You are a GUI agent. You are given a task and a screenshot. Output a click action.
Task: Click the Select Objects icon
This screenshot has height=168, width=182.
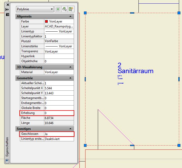coord(65,9)
